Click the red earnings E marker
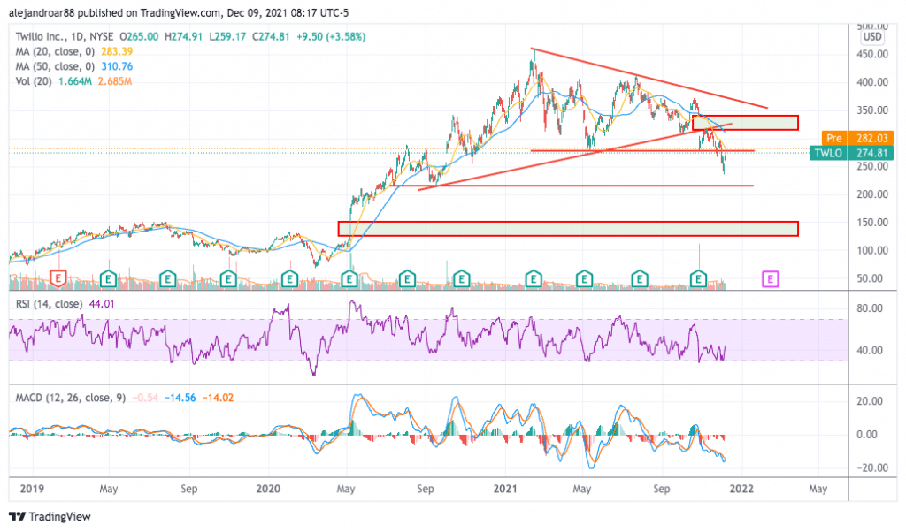Image resolution: width=906 pixels, height=532 pixels. (58, 278)
